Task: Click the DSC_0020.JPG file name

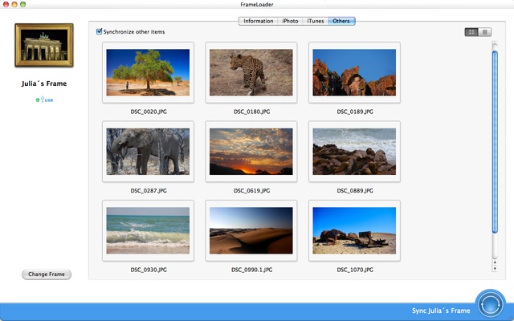Action: pos(149,112)
